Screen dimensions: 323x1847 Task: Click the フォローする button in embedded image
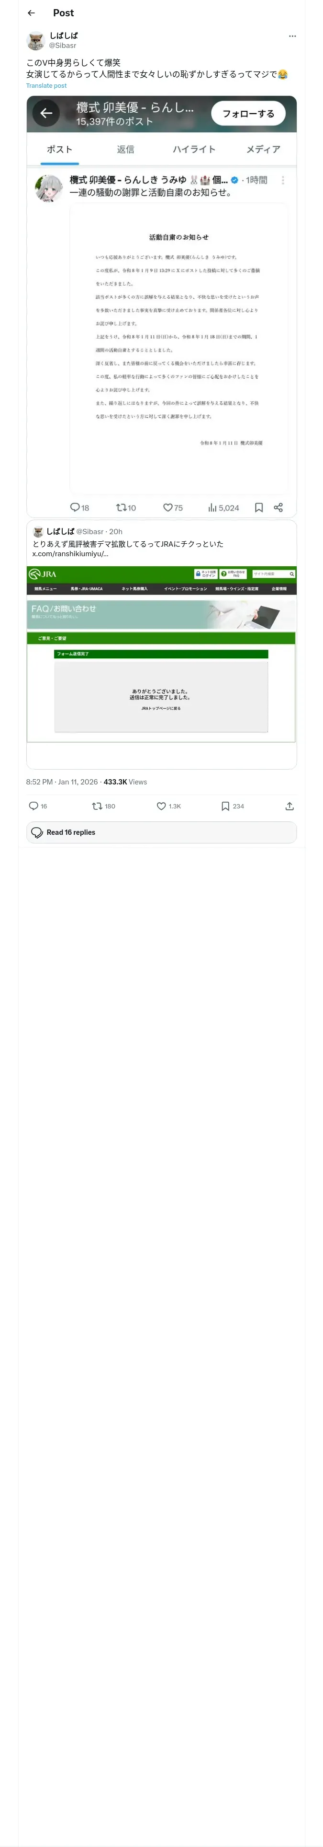(248, 113)
